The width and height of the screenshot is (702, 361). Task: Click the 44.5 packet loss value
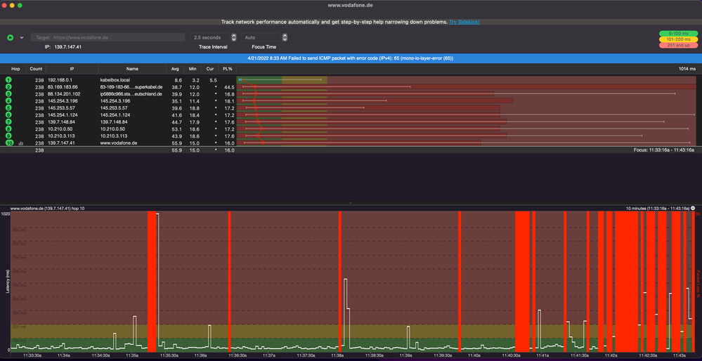[229, 87]
